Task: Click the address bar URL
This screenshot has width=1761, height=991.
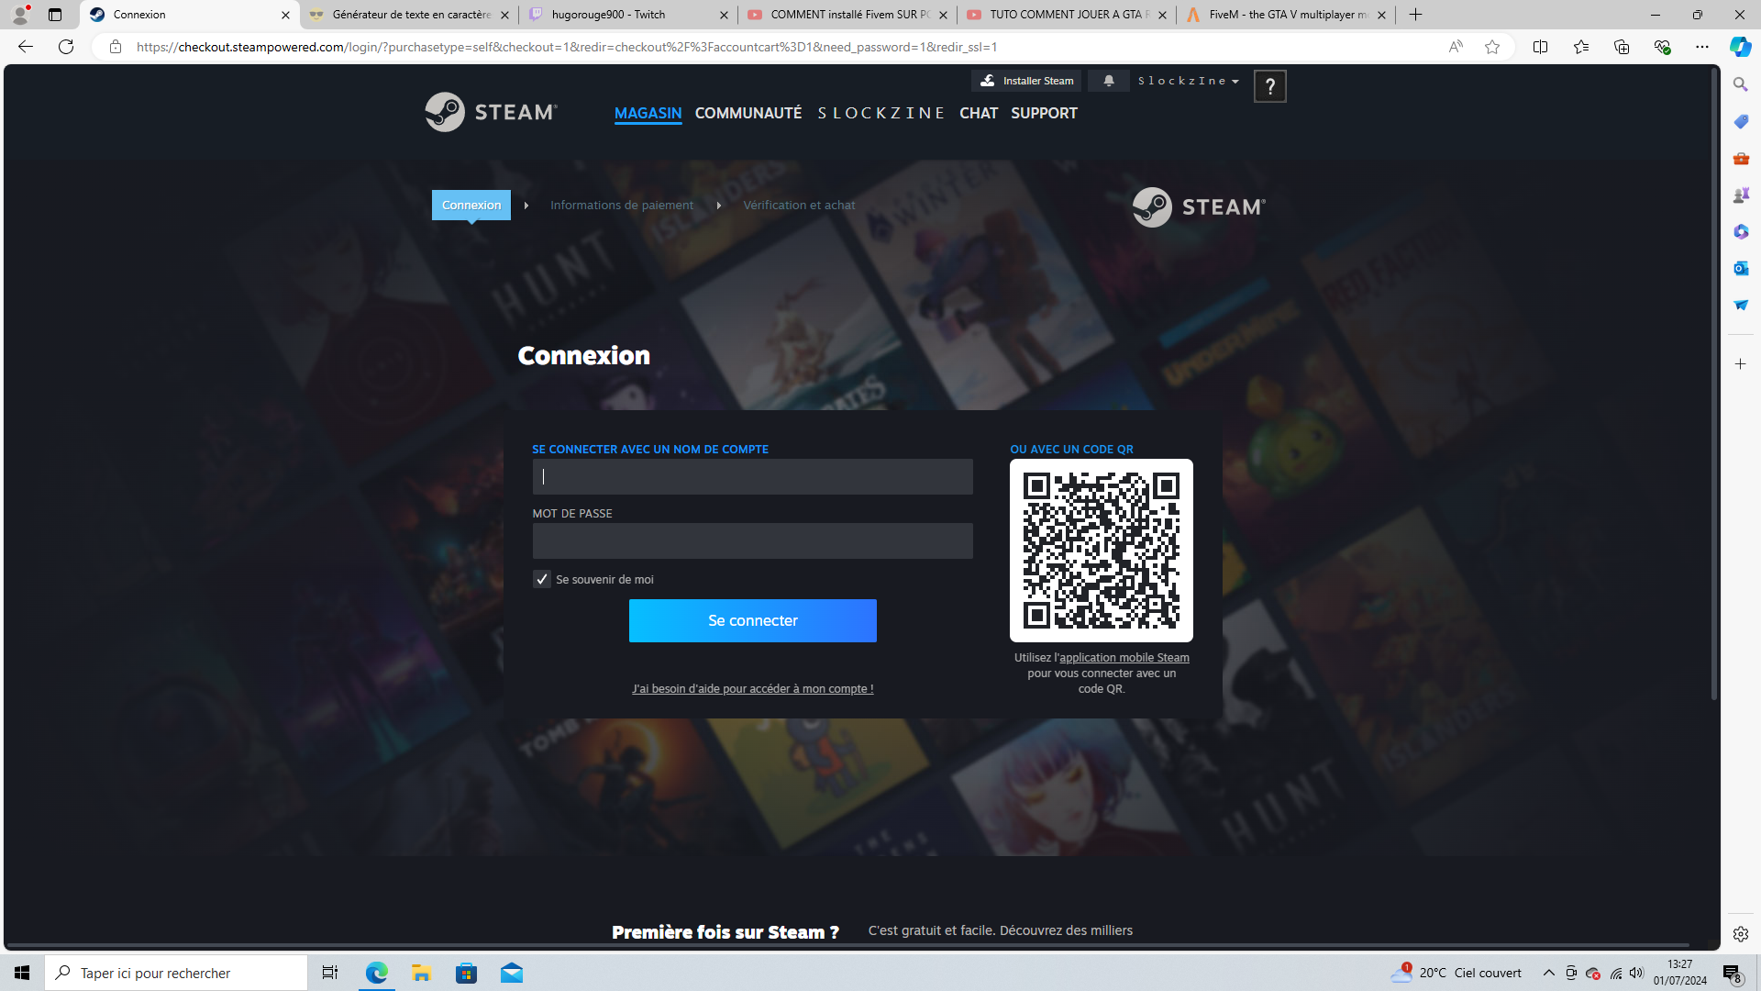Action: [567, 47]
